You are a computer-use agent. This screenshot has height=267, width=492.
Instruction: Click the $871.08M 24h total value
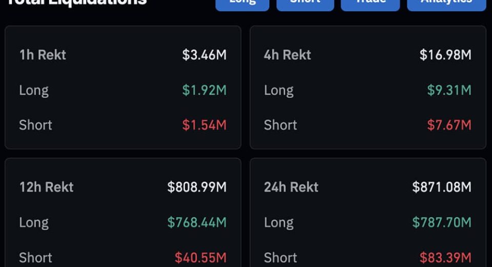click(x=442, y=187)
